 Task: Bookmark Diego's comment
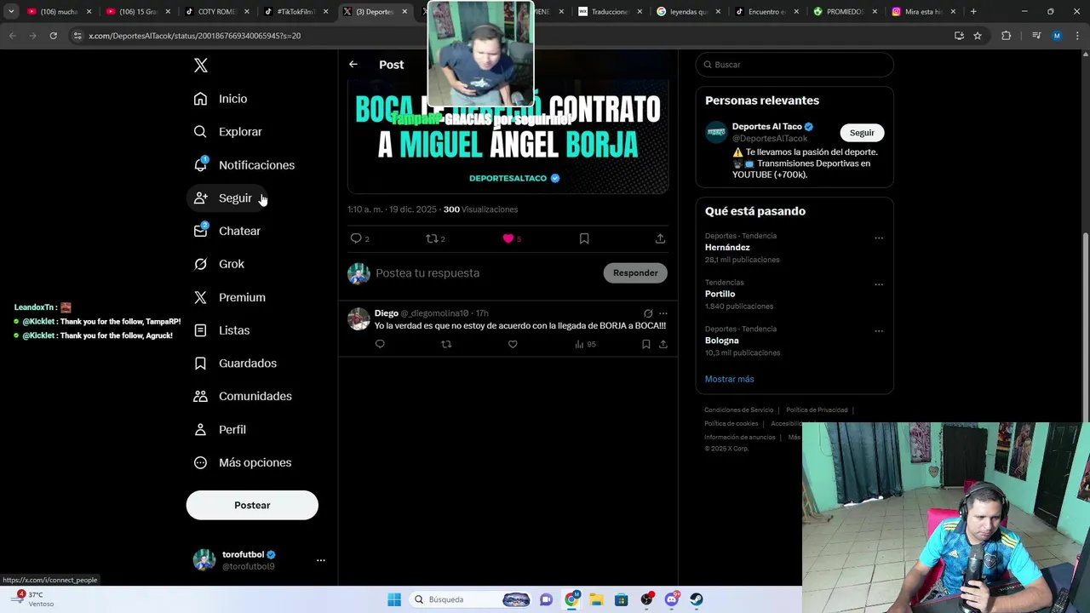(646, 345)
